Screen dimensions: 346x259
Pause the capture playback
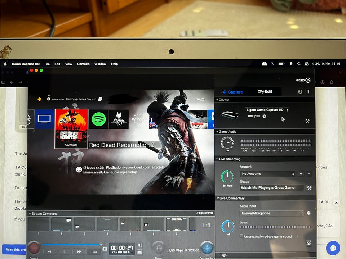[x=65, y=251]
